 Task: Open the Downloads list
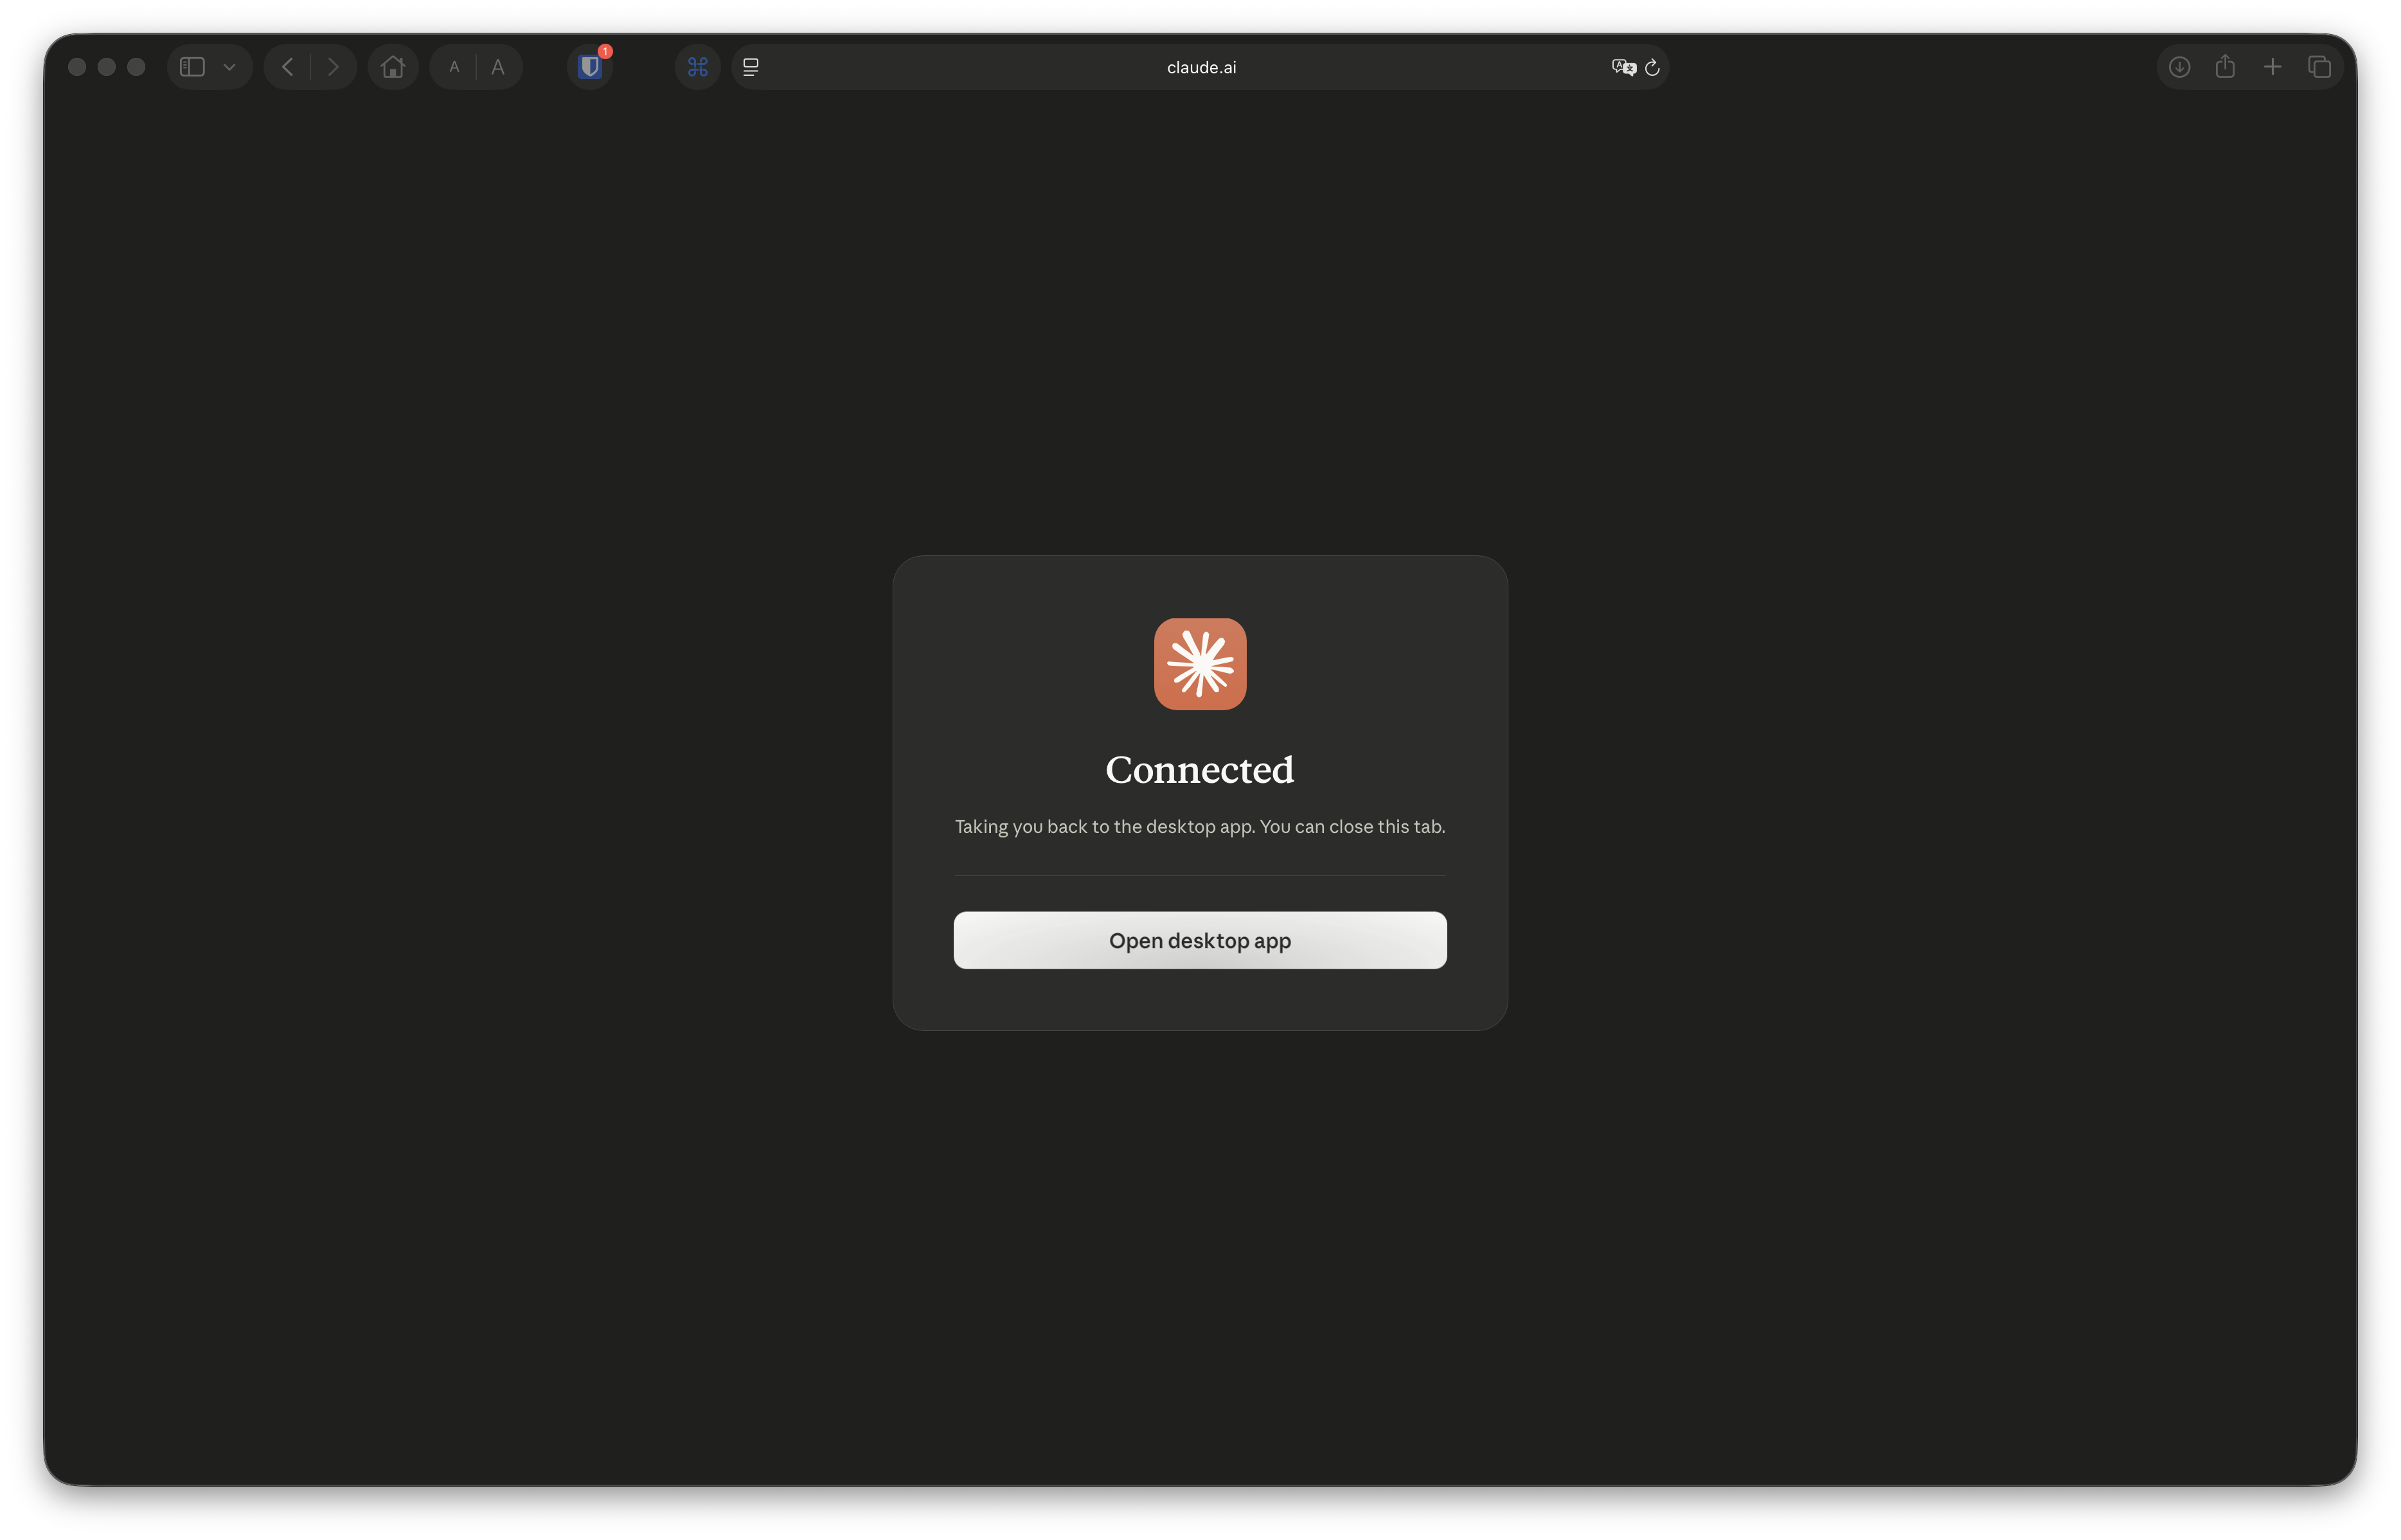tap(2180, 67)
